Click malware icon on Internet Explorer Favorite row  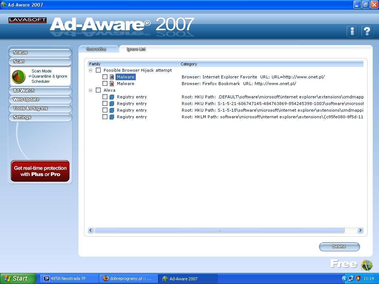coord(112,77)
